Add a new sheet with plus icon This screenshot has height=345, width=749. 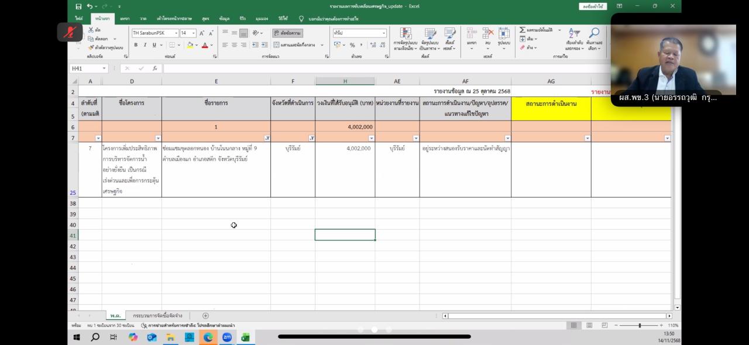205,316
